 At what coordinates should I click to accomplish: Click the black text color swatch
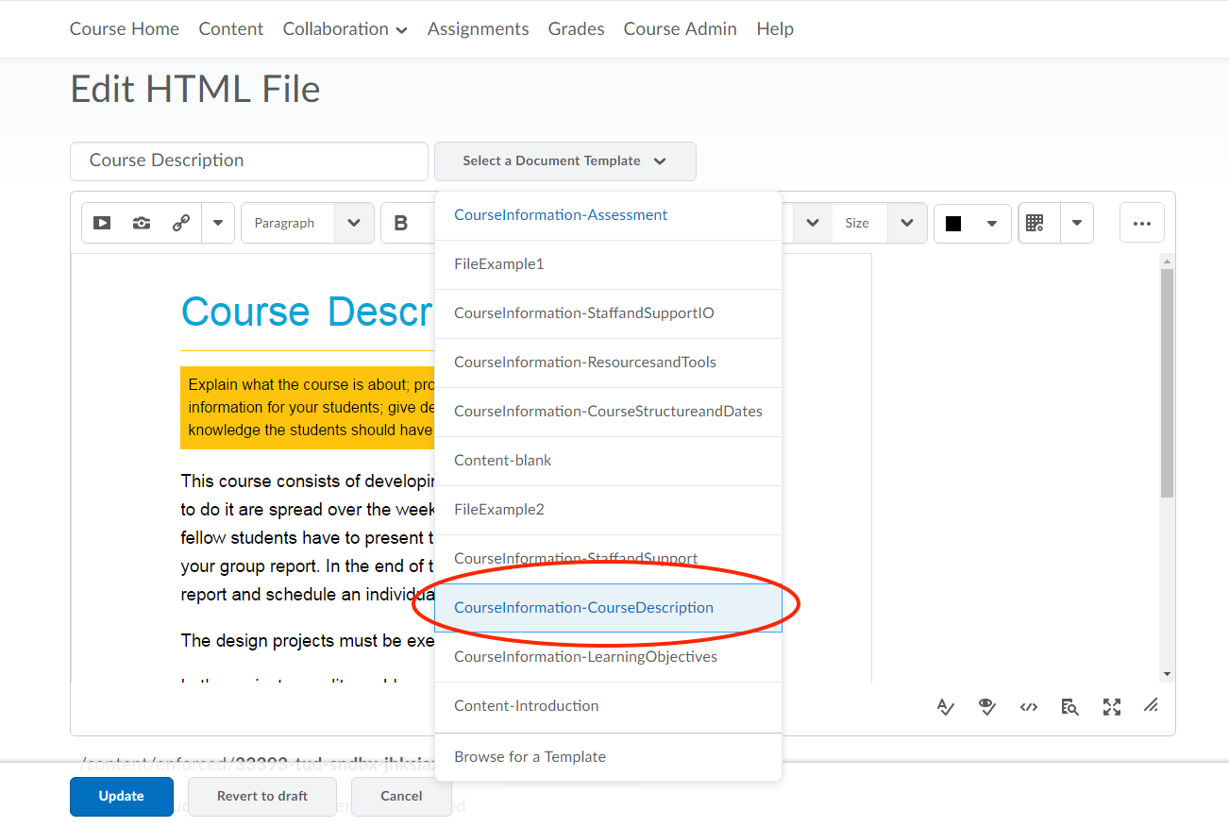tap(953, 224)
